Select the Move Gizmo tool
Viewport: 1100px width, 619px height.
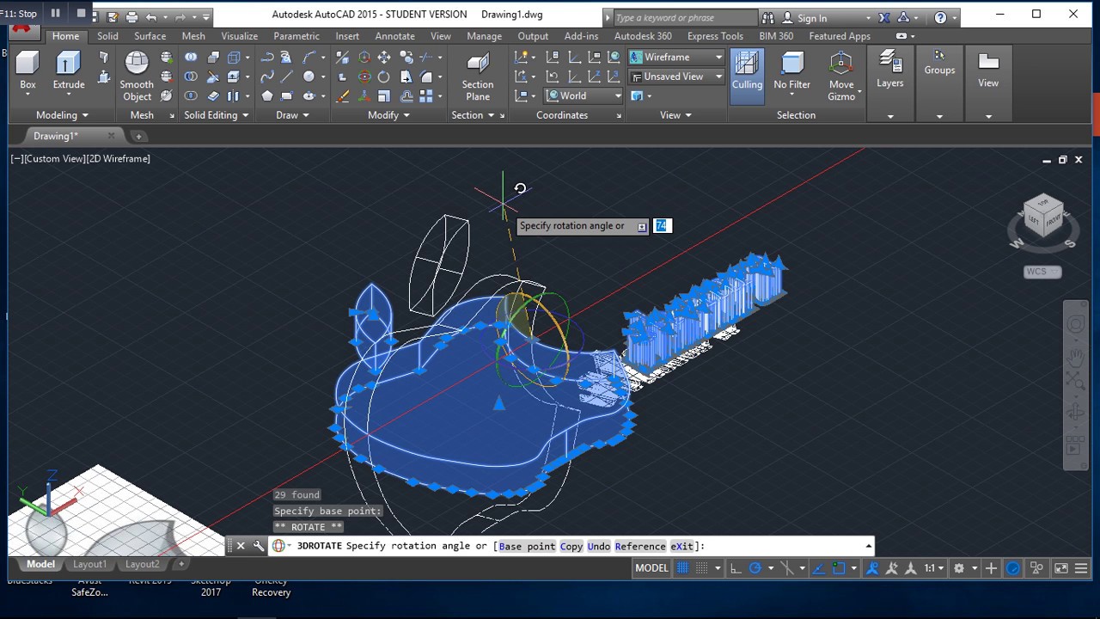pos(841,76)
